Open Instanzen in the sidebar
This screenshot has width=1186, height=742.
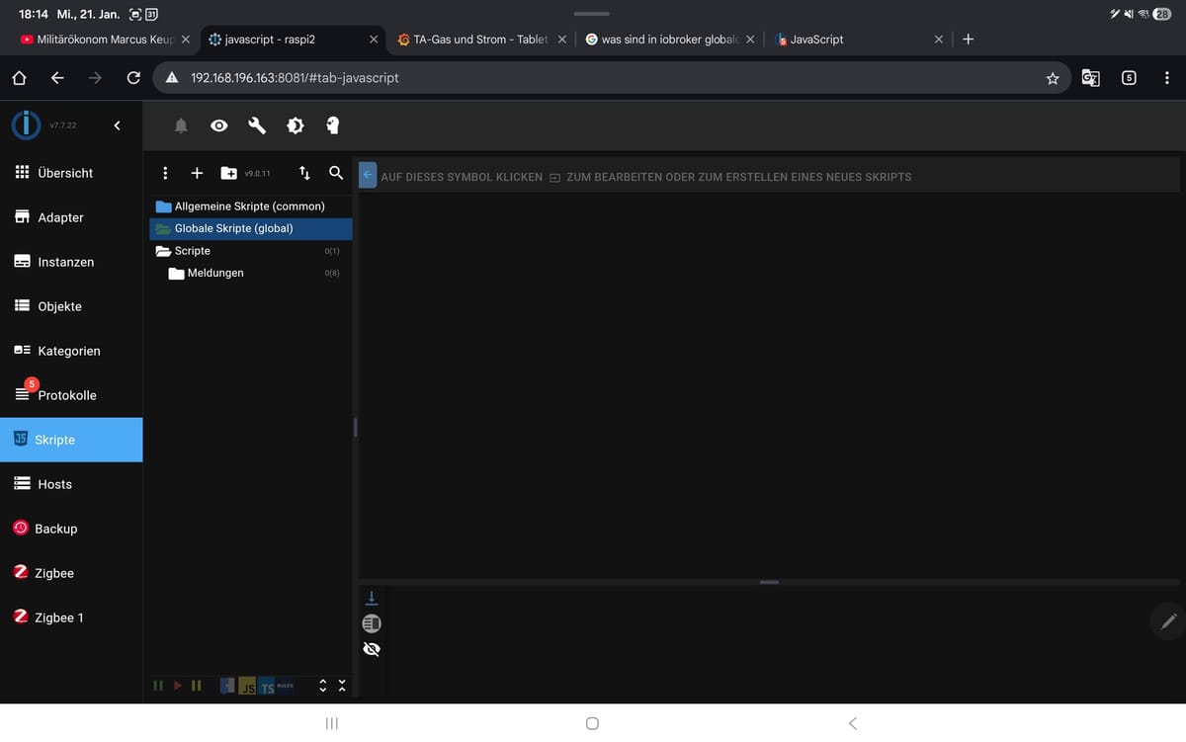pos(71,262)
